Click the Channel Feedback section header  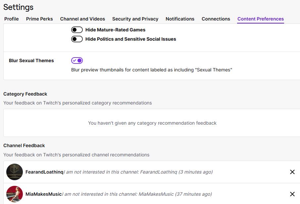24,145
